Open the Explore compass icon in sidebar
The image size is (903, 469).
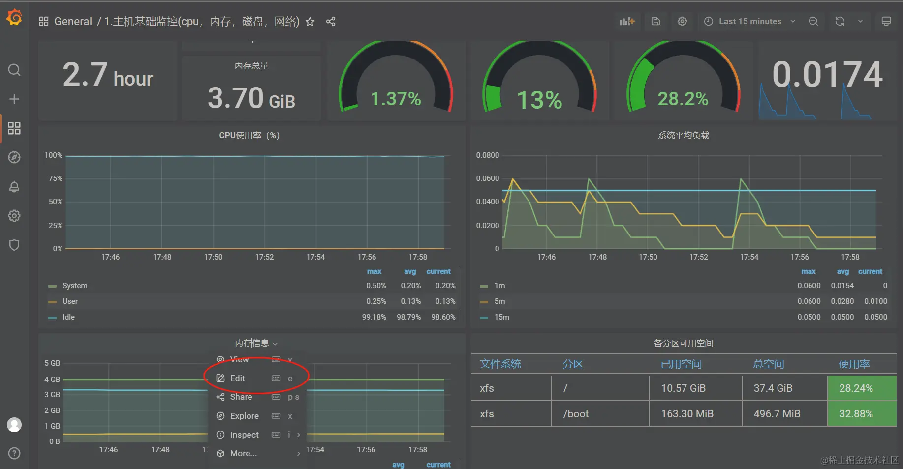click(14, 157)
